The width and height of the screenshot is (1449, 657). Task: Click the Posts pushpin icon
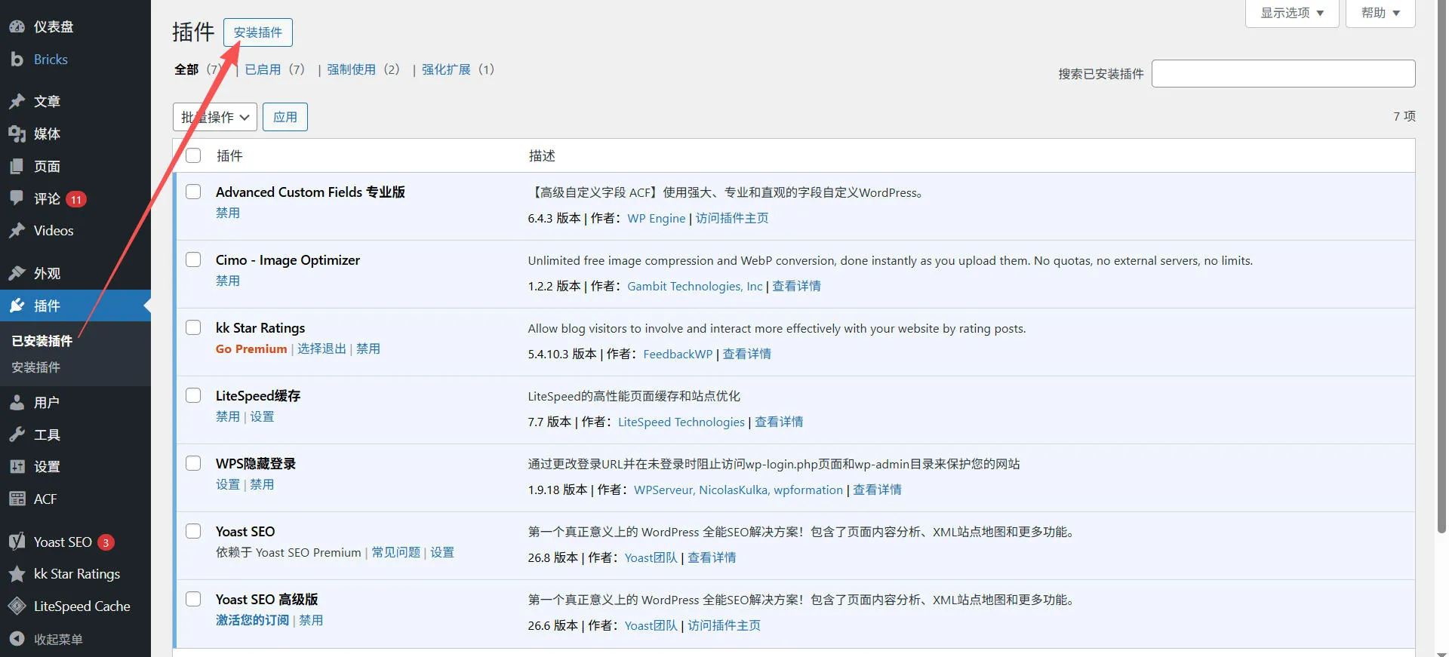pyautogui.click(x=17, y=101)
